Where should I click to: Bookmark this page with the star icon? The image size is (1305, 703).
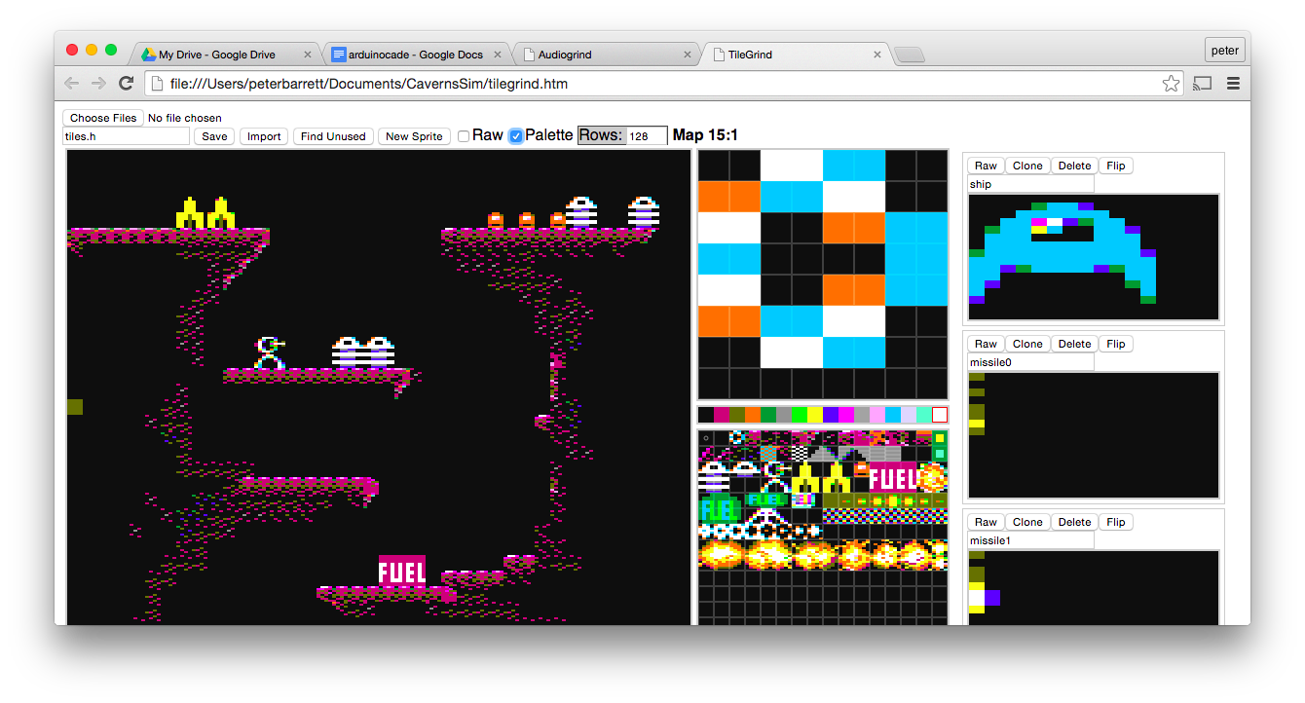[x=1171, y=84]
